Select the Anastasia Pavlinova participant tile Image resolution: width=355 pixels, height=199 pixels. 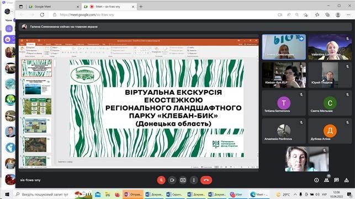284,131
